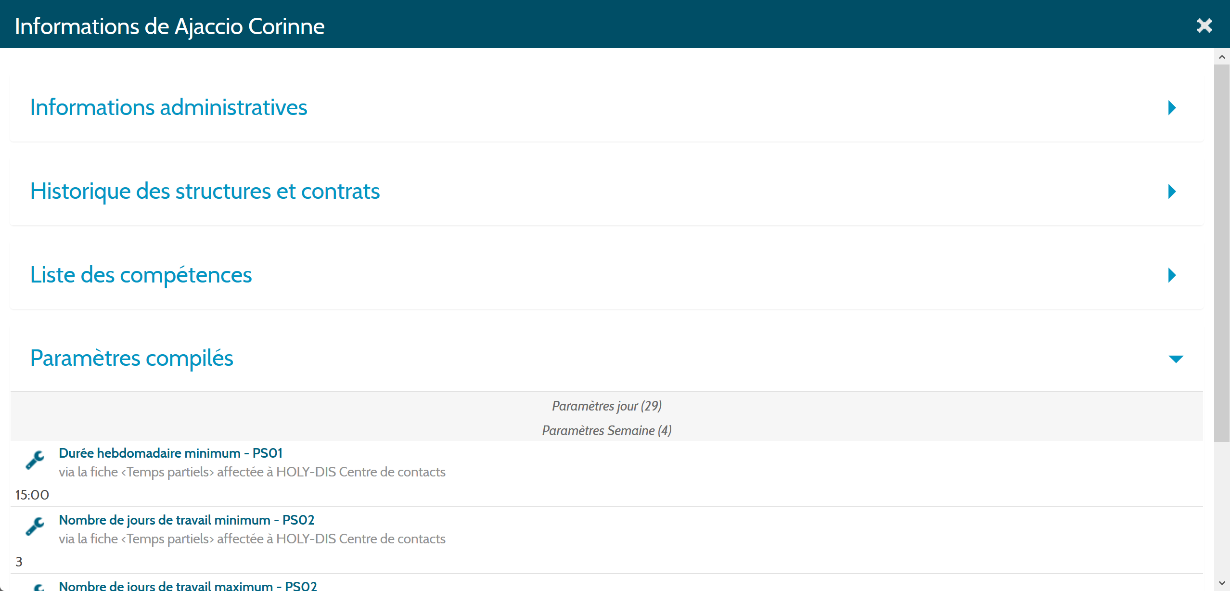Expand Liste des compétences arrow
1230x591 pixels.
1172,275
